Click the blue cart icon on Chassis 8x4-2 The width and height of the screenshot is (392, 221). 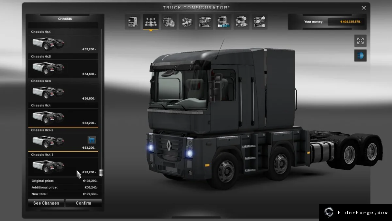[x=91, y=140]
